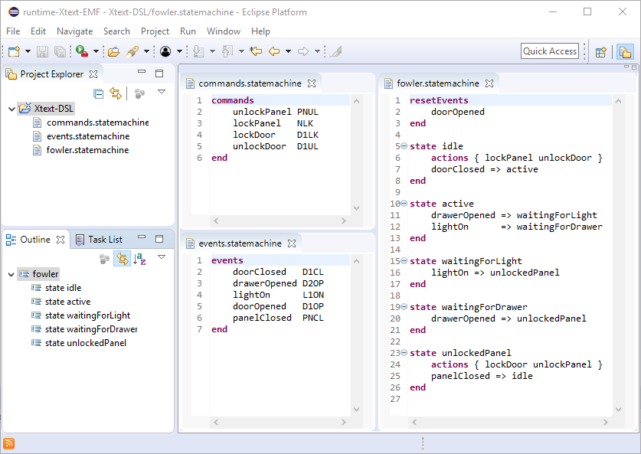Switch to the Outline tab
This screenshot has width=641, height=454.
tap(35, 240)
